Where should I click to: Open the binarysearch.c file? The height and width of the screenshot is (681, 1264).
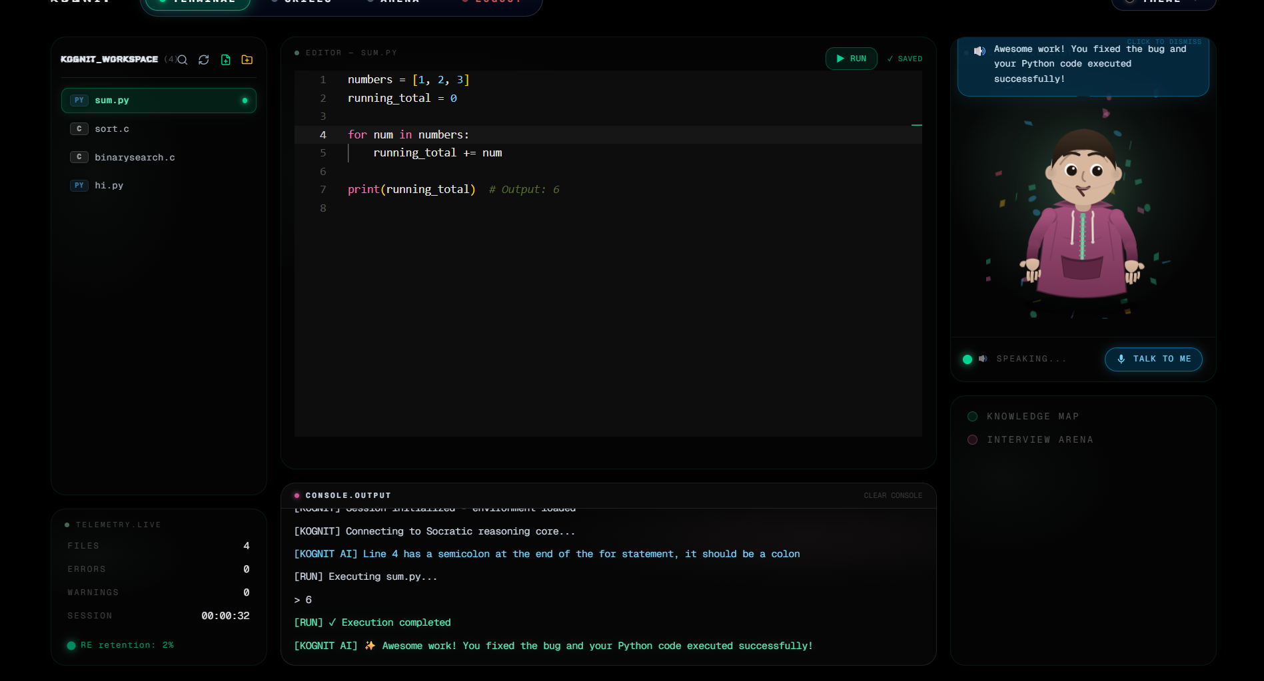pyautogui.click(x=159, y=158)
